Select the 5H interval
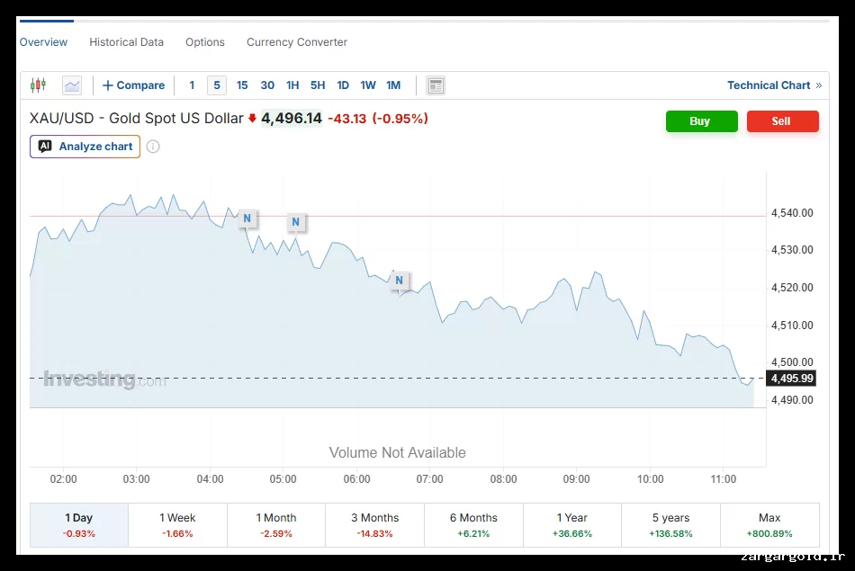The width and height of the screenshot is (855, 571). coord(318,85)
